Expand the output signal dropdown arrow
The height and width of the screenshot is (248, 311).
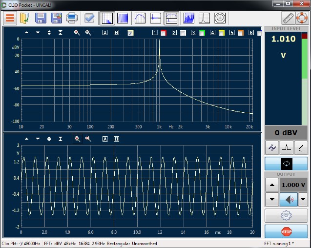pos(303,199)
